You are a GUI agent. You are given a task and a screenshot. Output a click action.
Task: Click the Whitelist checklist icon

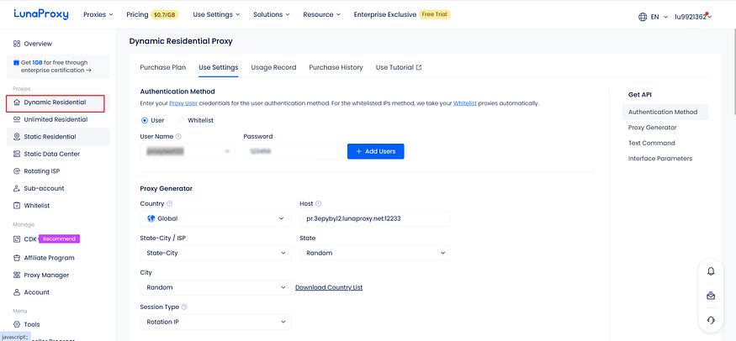(17, 206)
